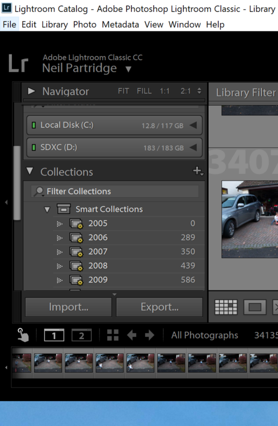The height and width of the screenshot is (426, 278).
Task: Select the SDXC (D:) volume bar
Action: point(114,148)
